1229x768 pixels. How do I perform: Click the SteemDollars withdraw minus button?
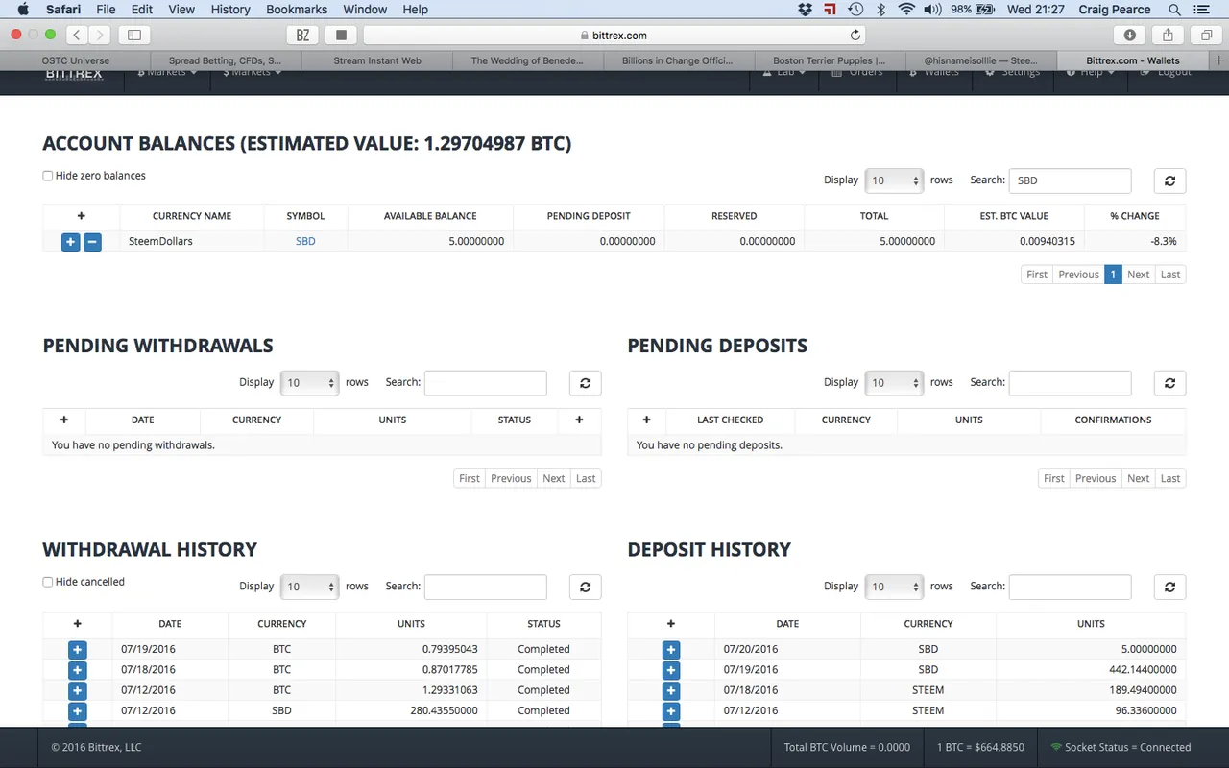[92, 242]
